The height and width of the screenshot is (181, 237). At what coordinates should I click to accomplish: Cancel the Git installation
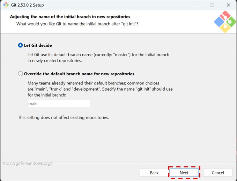click(x=218, y=173)
